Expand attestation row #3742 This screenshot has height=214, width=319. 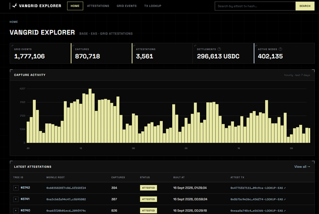click(x=16, y=188)
